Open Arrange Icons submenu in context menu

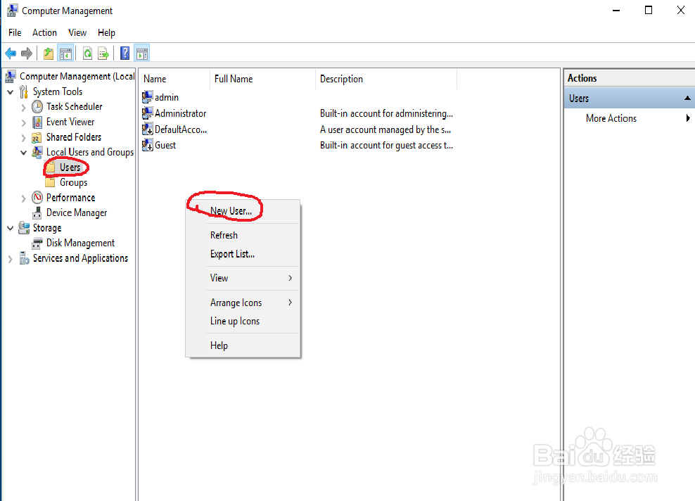[243, 303]
